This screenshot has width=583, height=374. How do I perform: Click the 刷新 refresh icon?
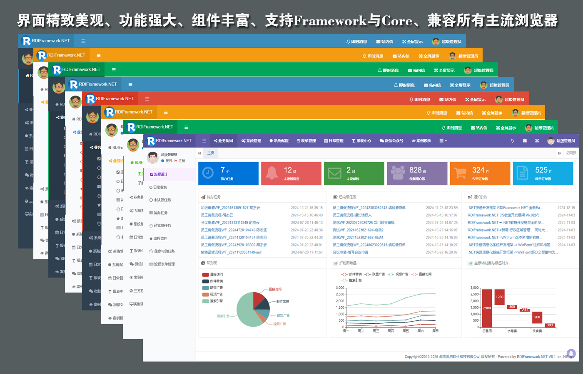[571, 153]
